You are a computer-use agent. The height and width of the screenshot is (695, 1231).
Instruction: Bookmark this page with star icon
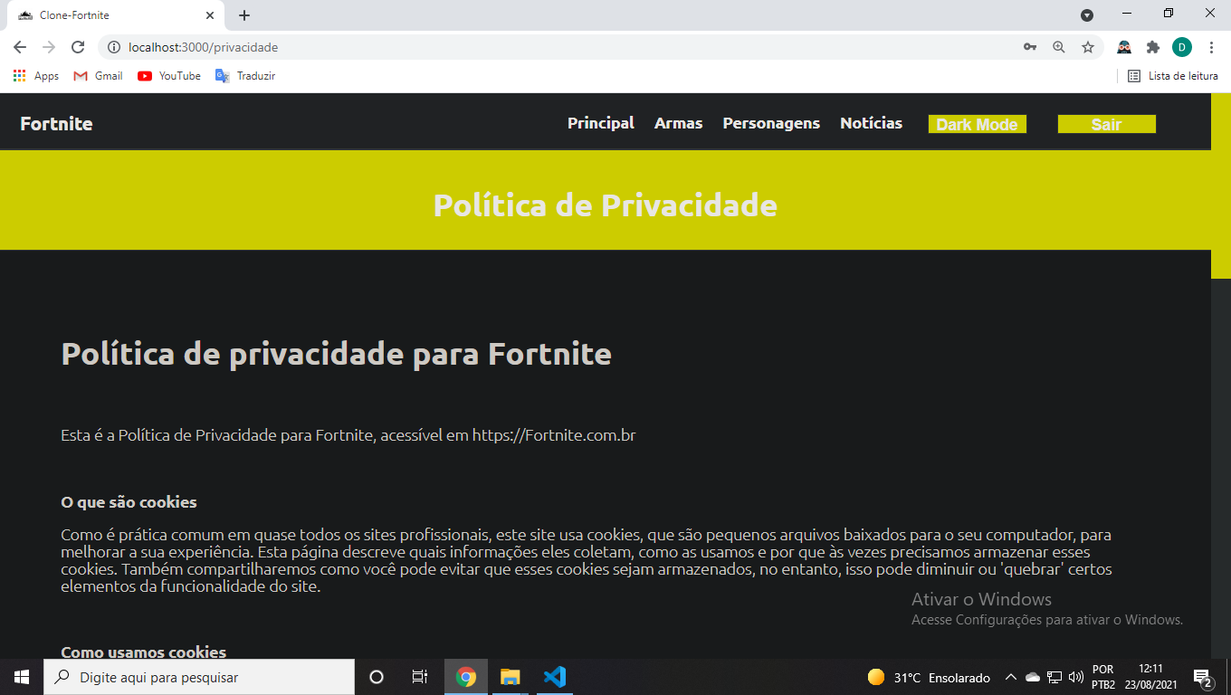[x=1088, y=47]
